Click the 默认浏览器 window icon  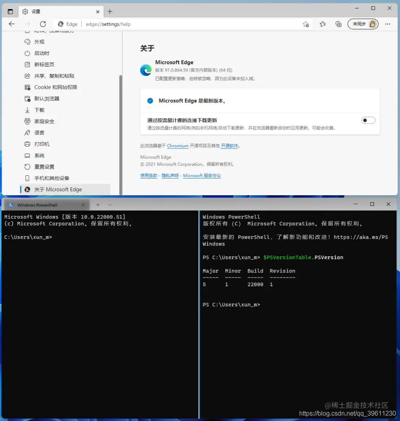click(x=27, y=98)
